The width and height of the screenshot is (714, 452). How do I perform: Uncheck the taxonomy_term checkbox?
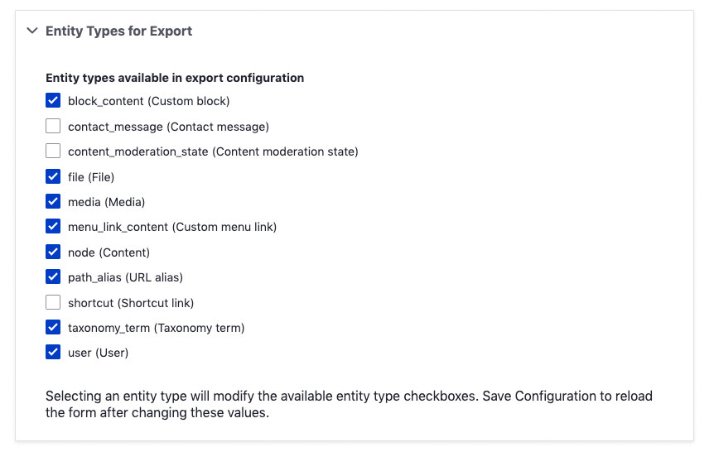coord(53,328)
